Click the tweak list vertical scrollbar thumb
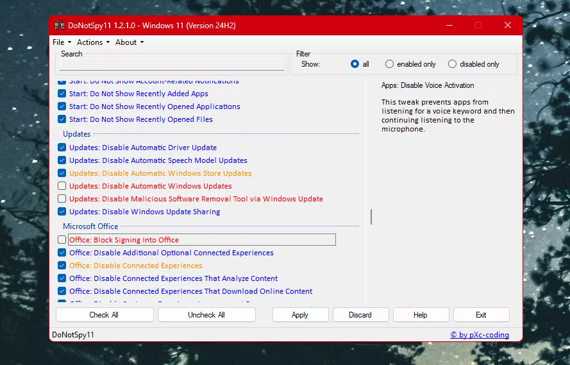The image size is (570, 365). point(371,217)
